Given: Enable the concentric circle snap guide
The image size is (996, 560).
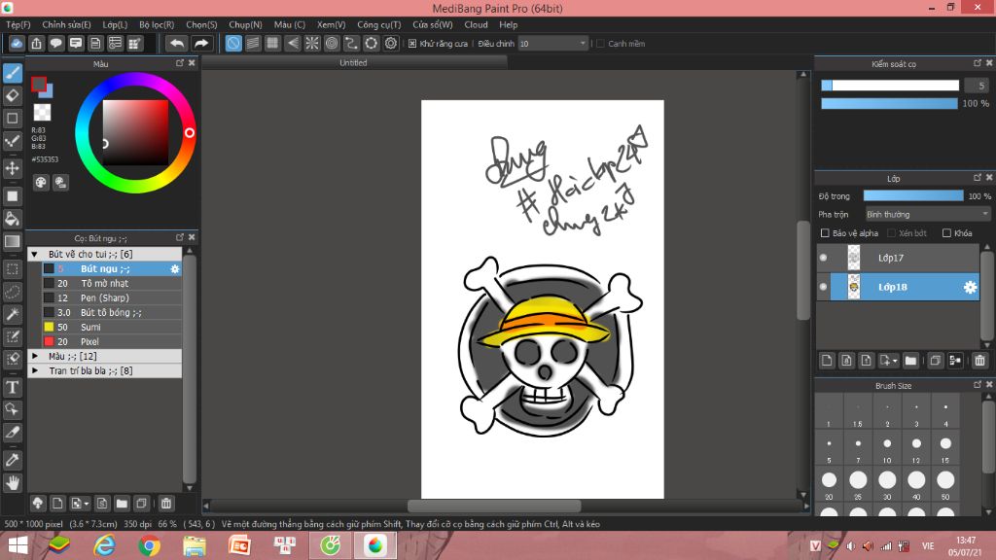Looking at the screenshot, I should 332,43.
